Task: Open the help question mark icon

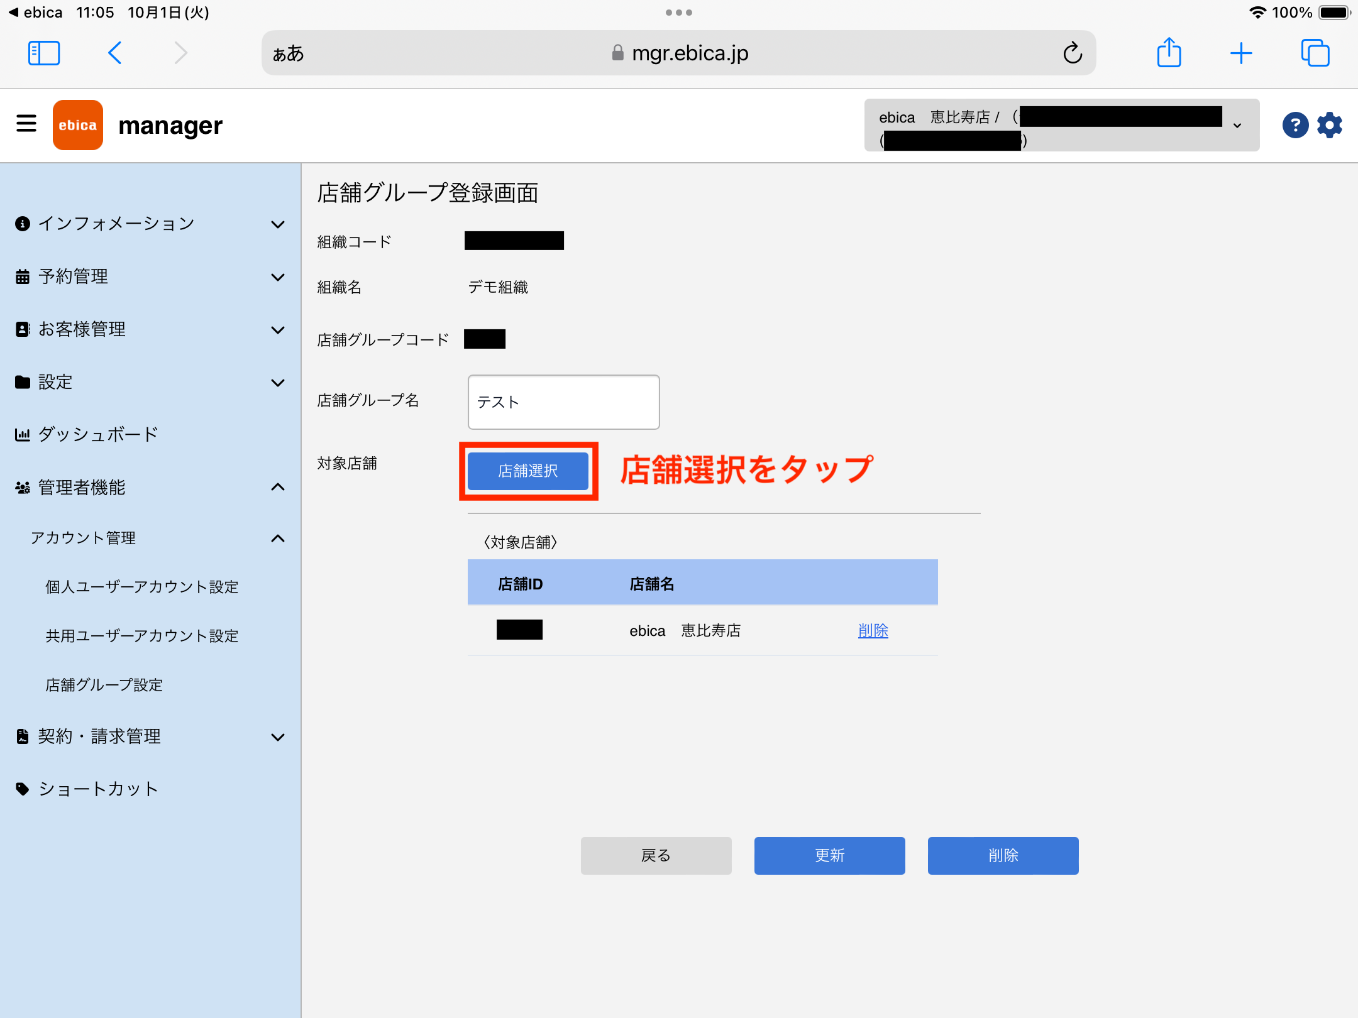Action: pyautogui.click(x=1295, y=125)
